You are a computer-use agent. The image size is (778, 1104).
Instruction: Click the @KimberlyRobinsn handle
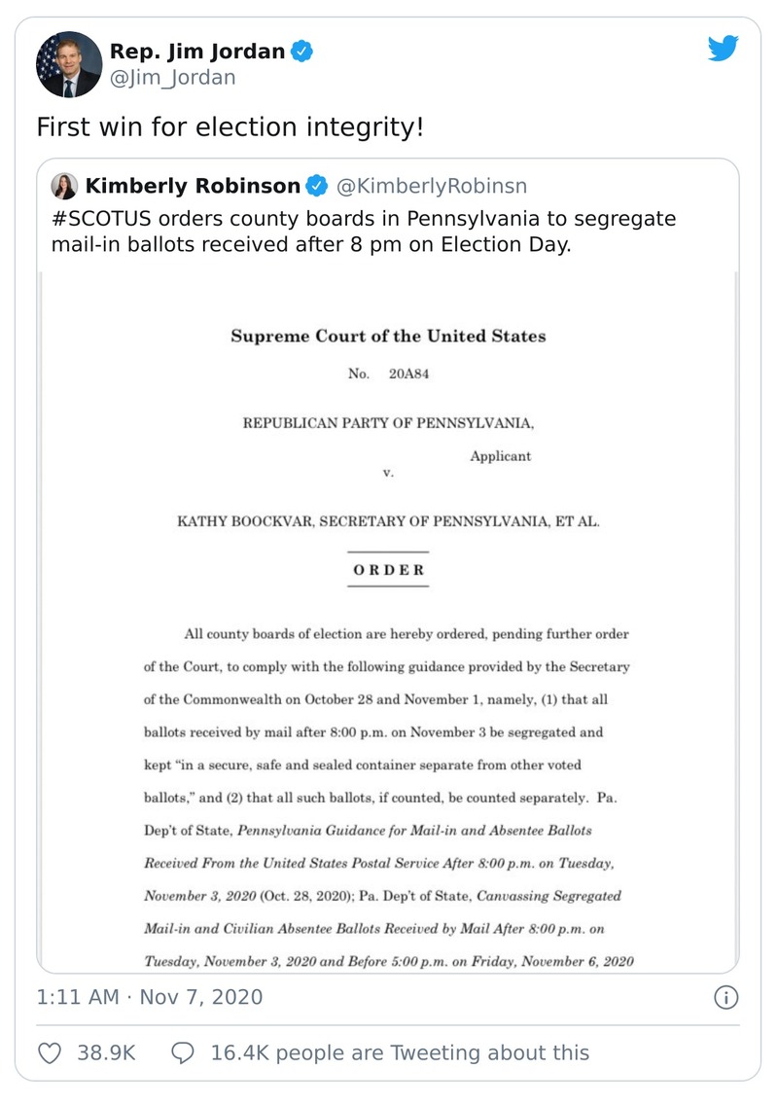[x=431, y=186]
